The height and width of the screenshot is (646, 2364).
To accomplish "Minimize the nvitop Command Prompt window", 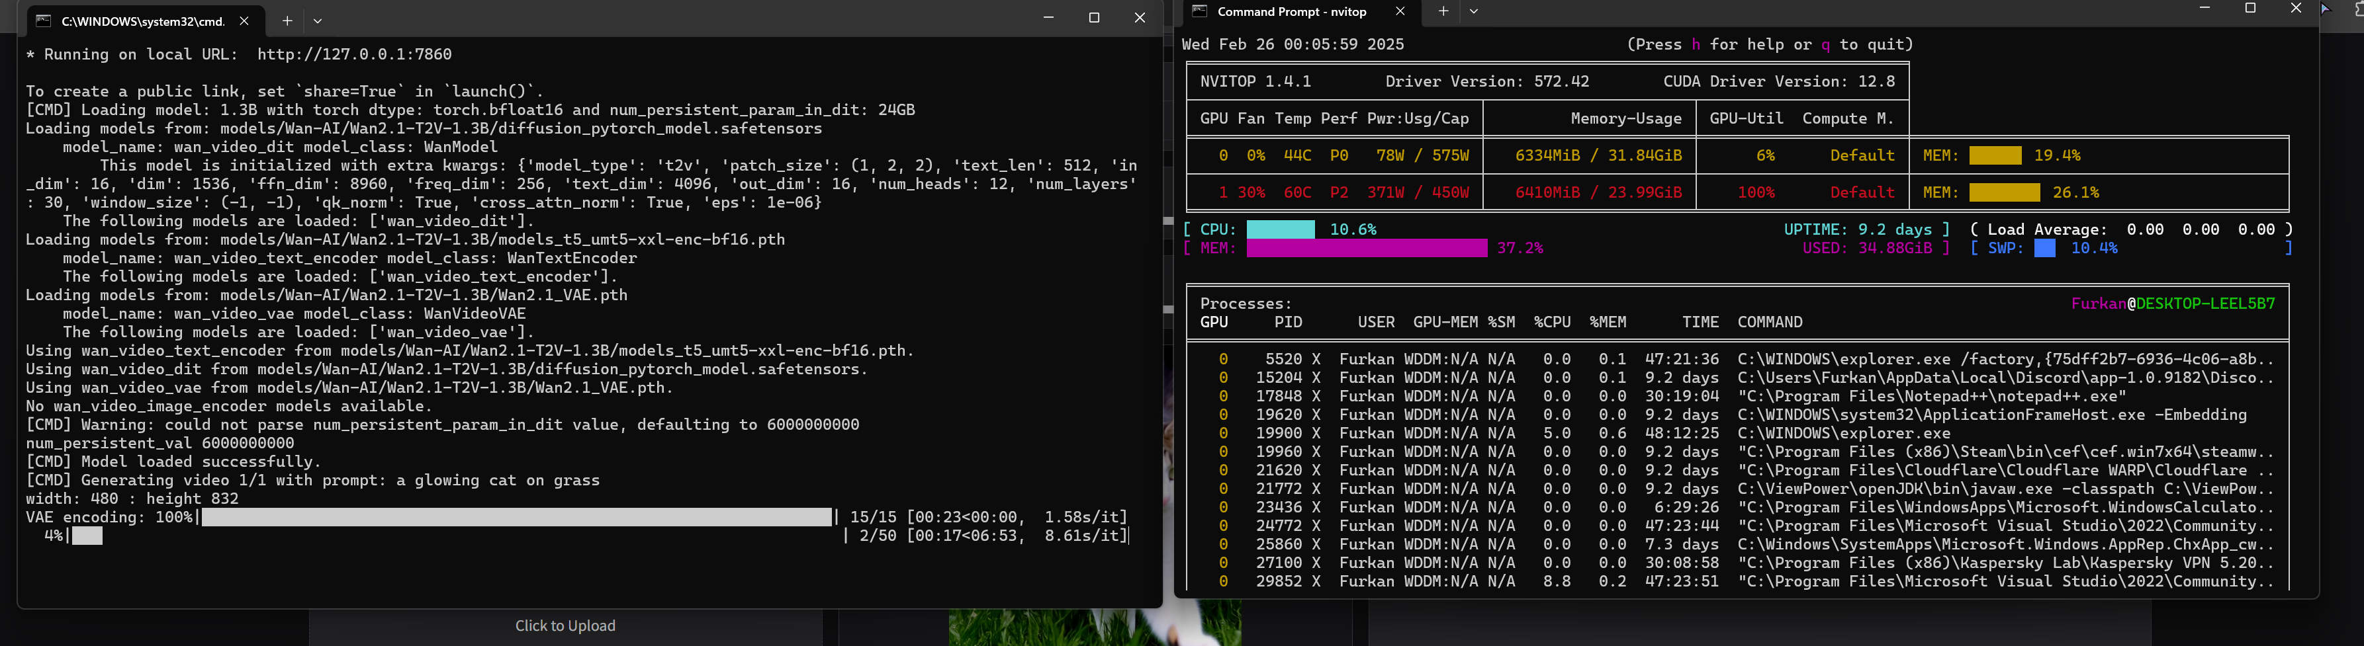I will pos(2205,8).
